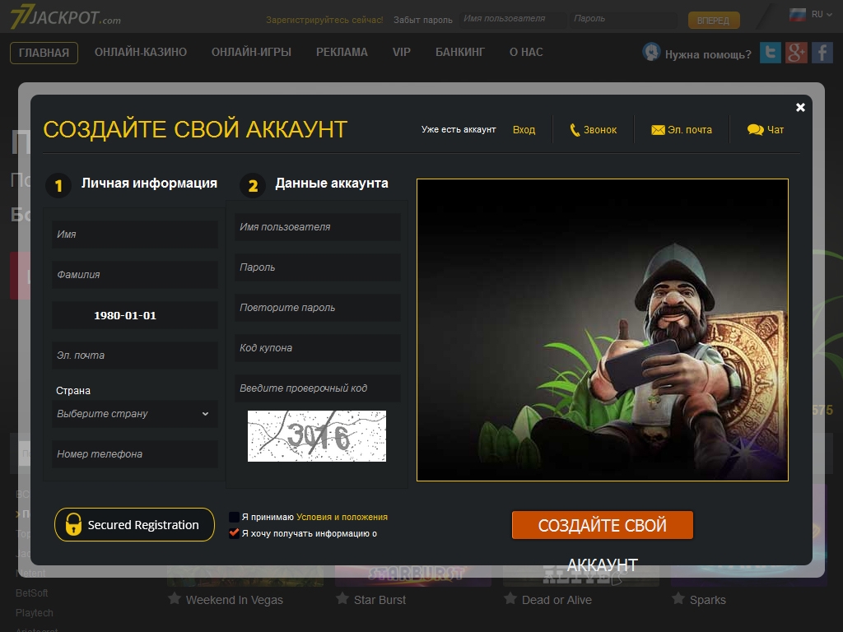Viewport: 843px width, 632px height.
Task: Click the help support icon
Action: coord(651,53)
